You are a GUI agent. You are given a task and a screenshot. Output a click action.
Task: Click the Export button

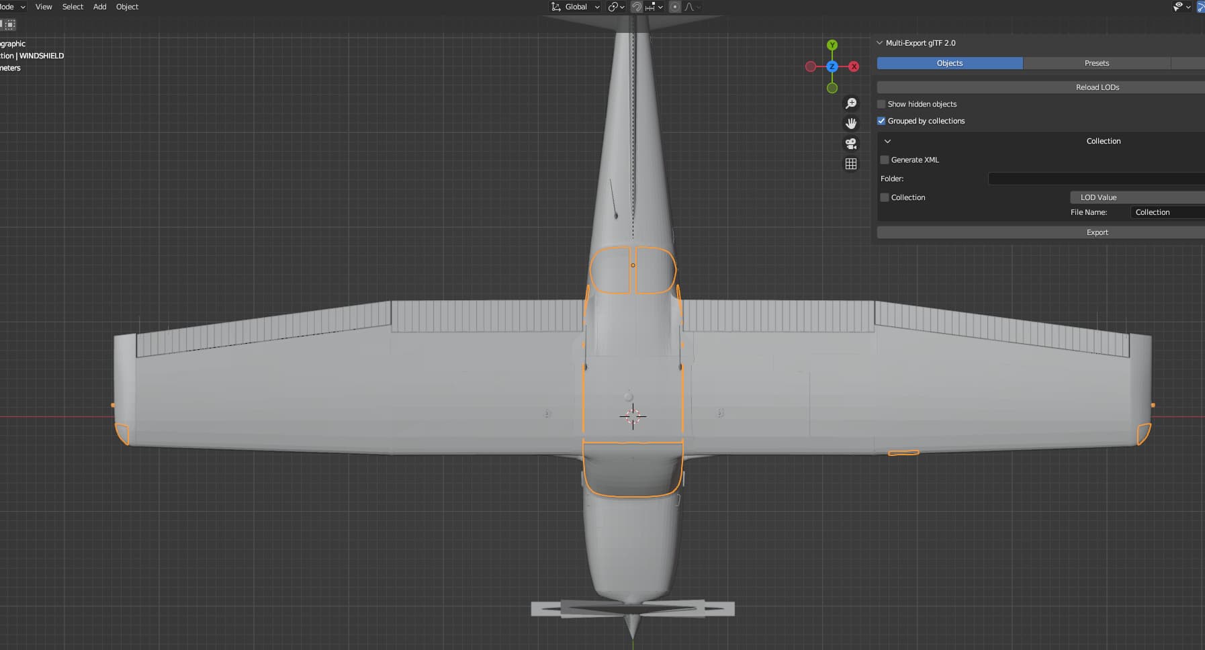(x=1097, y=232)
